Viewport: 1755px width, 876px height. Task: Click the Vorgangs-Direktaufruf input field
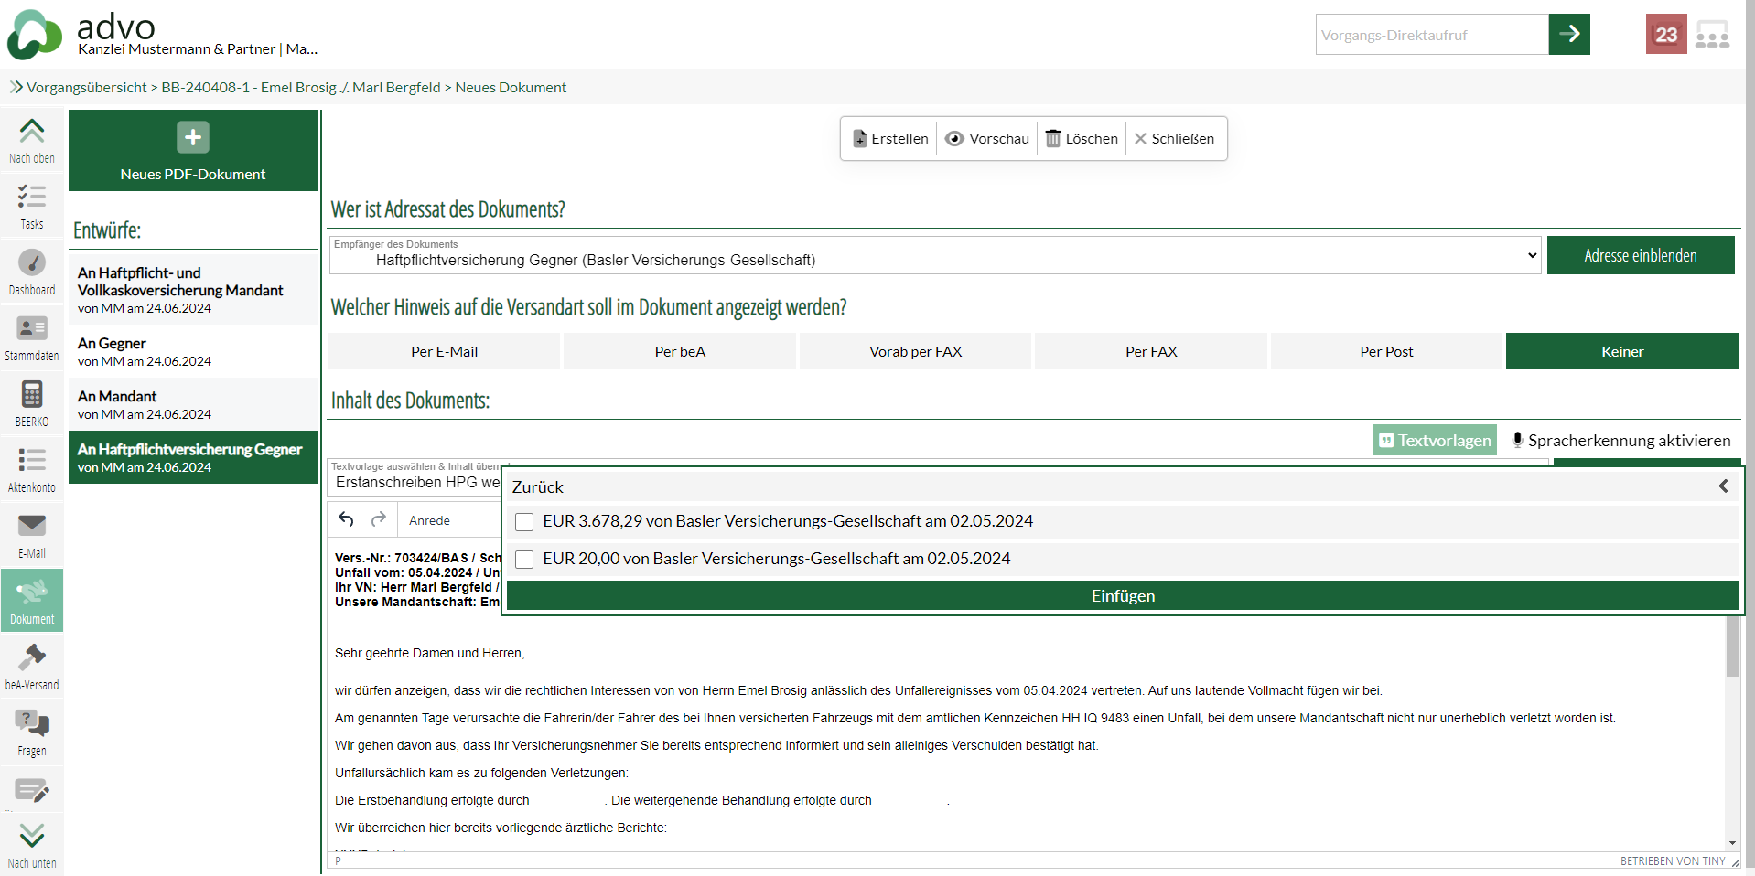(x=1431, y=35)
